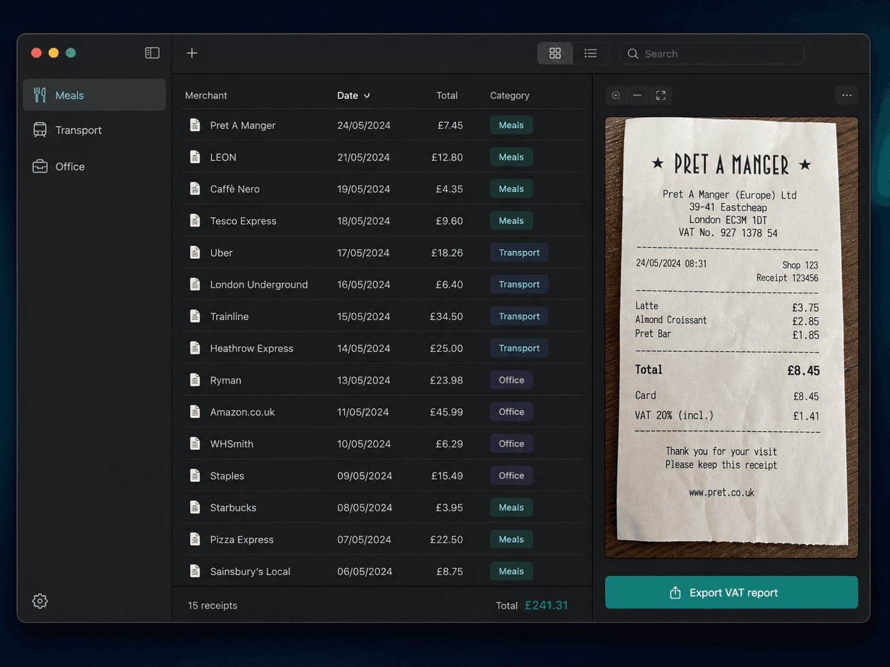Click document icon for Amazon.co.uk
Screen dimensions: 890x667
click(x=195, y=412)
